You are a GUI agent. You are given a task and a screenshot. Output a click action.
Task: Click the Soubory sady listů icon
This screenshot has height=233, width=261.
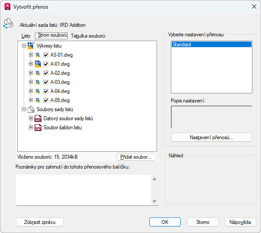pos(31,109)
